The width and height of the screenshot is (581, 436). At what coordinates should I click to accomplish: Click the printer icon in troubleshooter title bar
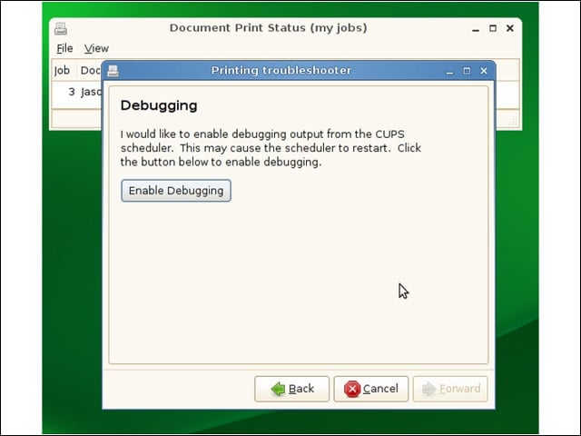(x=113, y=71)
